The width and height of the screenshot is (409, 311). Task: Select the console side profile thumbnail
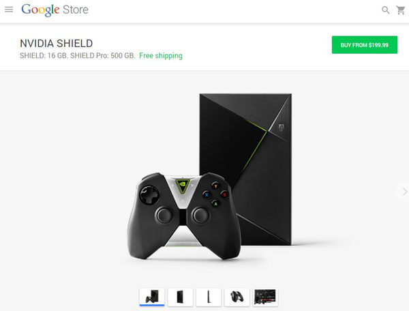(x=209, y=297)
